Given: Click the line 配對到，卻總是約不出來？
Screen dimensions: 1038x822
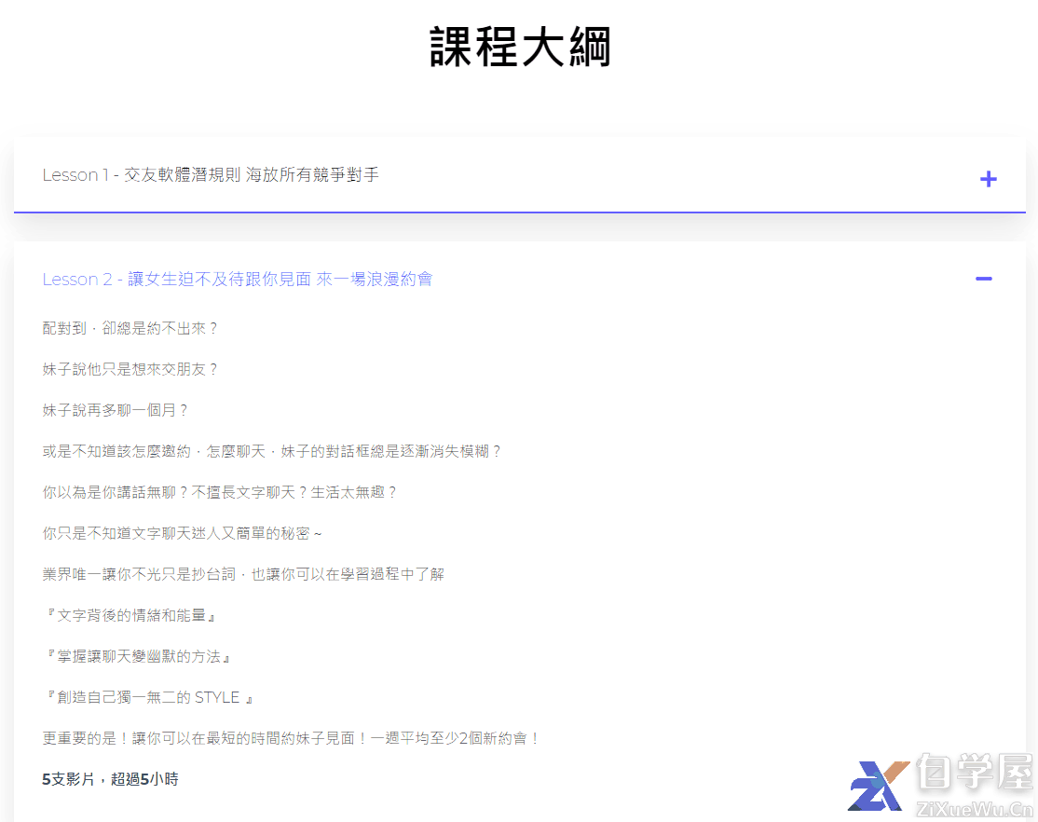Looking at the screenshot, I should point(130,329).
